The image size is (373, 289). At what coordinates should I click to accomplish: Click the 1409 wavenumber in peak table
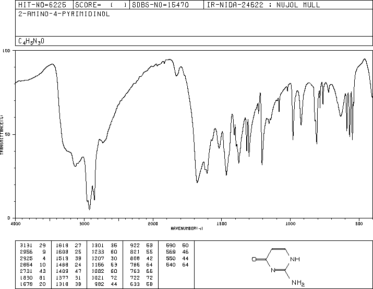click(x=62, y=271)
